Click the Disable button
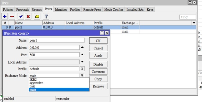Viewport: 202px width, 102px height. [x=98, y=64]
